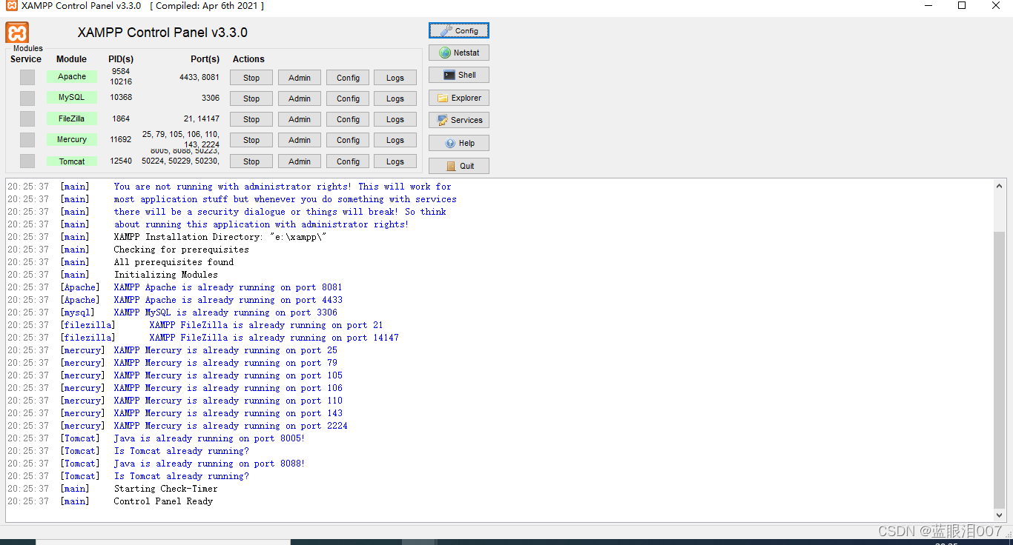Click the XAMPP Installation Directory log line
This screenshot has width=1013, height=545.
point(220,237)
